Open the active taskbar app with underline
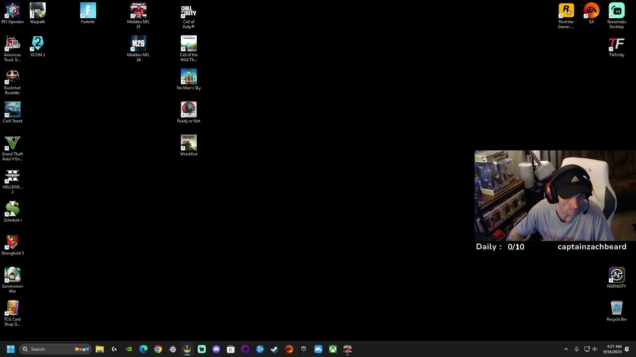The width and height of the screenshot is (636, 357). coord(187,349)
